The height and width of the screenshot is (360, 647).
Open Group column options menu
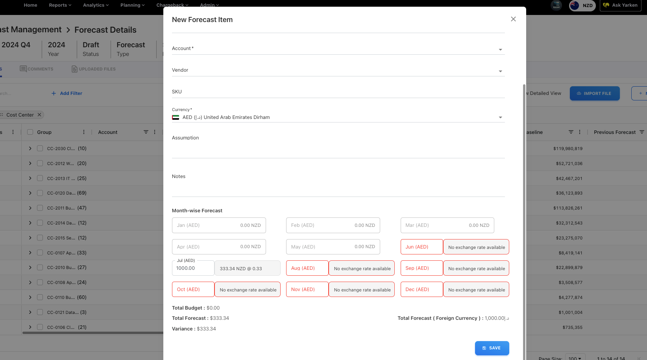point(84,132)
